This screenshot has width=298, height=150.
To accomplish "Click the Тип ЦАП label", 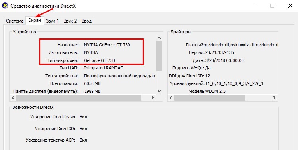I will click(x=69, y=68).
